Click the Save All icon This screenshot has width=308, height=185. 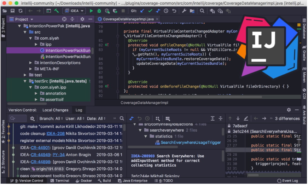[12, 11]
